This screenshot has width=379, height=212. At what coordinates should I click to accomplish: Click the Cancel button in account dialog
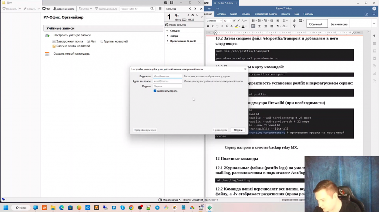pos(238,130)
